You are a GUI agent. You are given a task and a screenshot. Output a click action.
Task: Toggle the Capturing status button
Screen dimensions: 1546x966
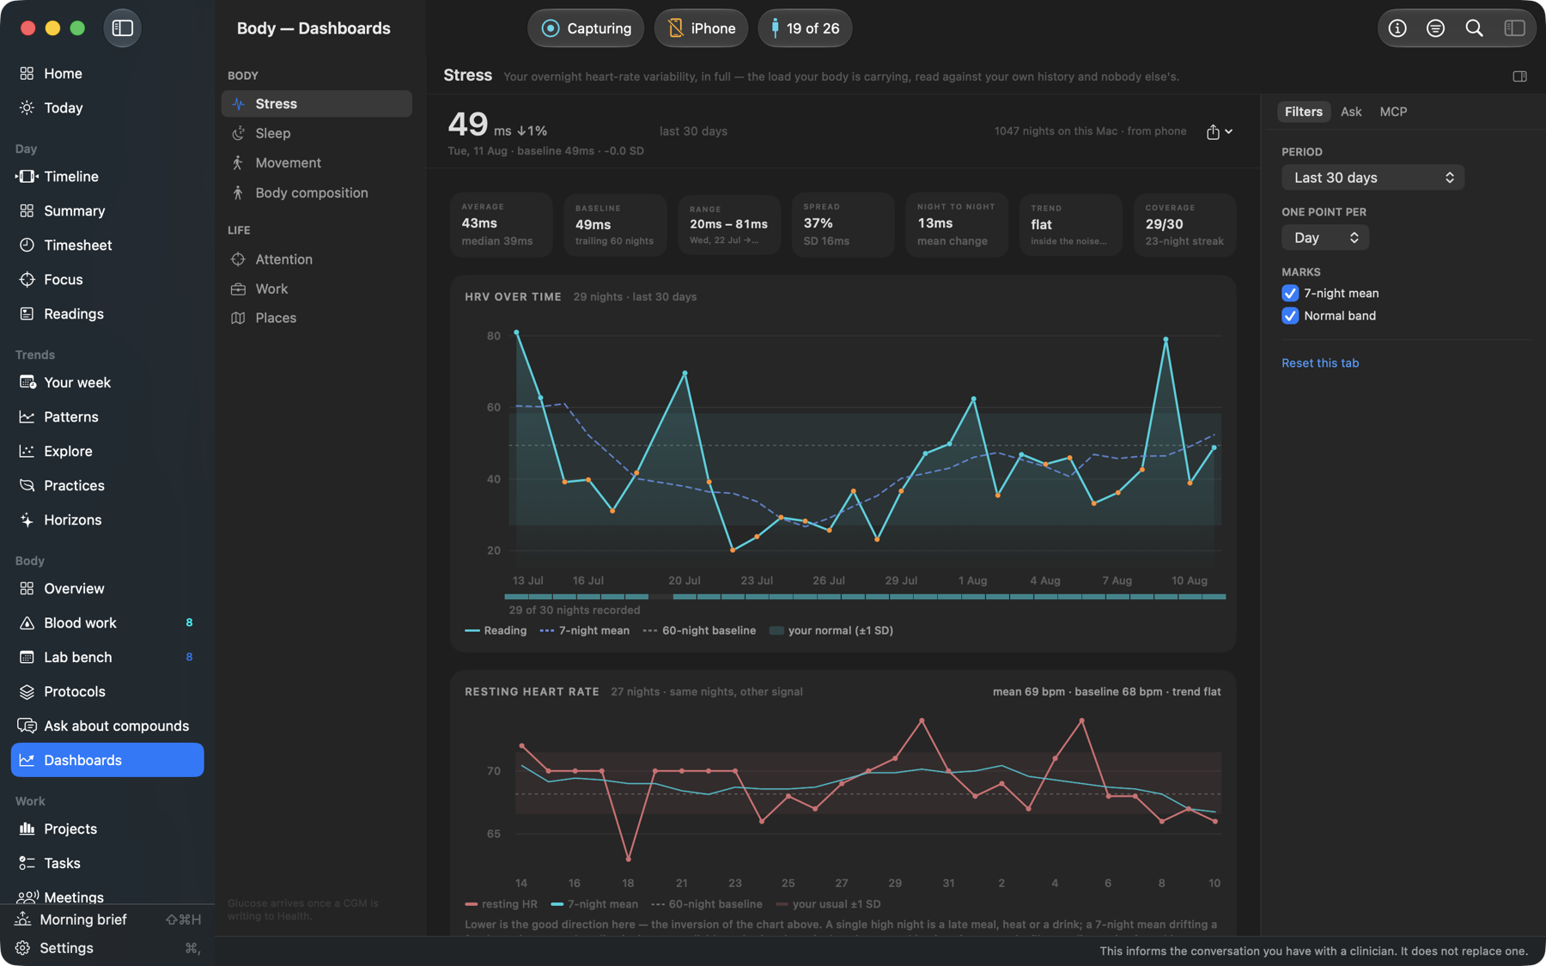click(x=586, y=28)
